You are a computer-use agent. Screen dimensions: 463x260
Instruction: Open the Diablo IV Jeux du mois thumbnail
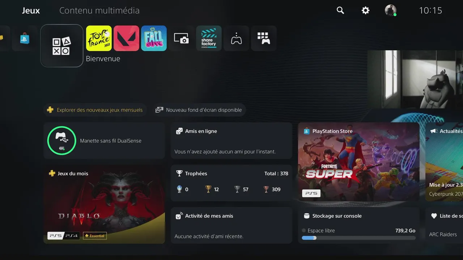tap(104, 204)
